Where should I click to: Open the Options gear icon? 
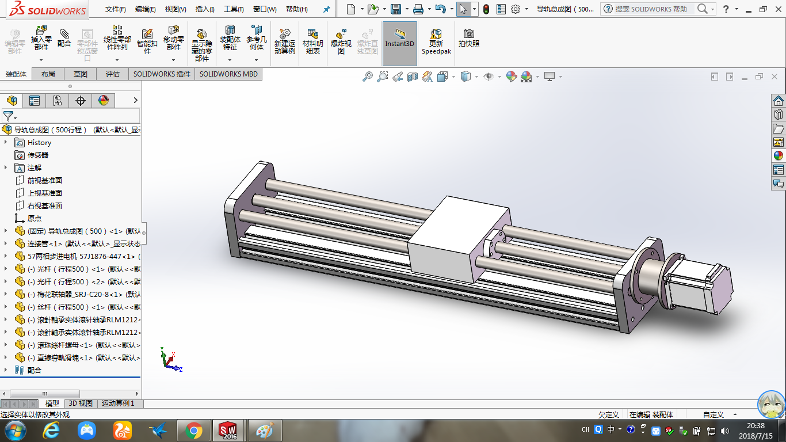pyautogui.click(x=516, y=9)
